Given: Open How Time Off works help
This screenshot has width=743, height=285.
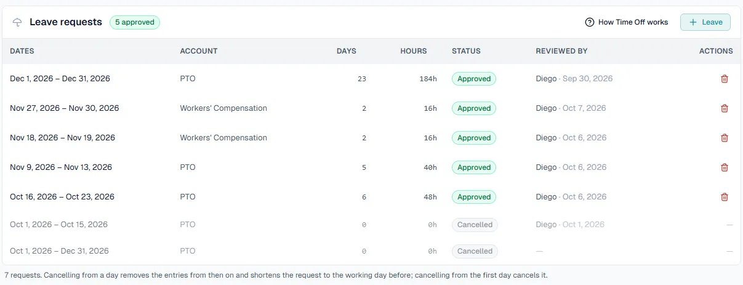Looking at the screenshot, I should [627, 22].
